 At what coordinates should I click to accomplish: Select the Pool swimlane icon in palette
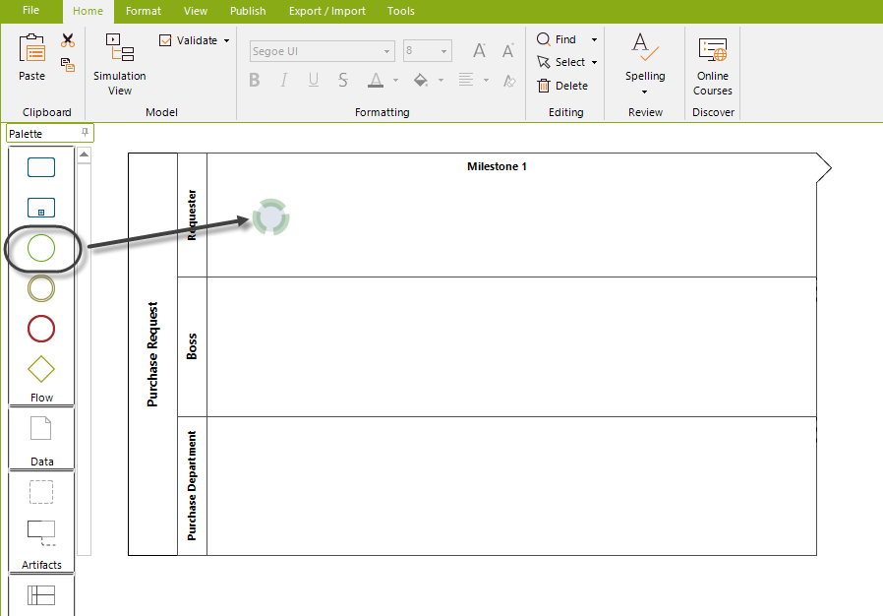coord(41,595)
